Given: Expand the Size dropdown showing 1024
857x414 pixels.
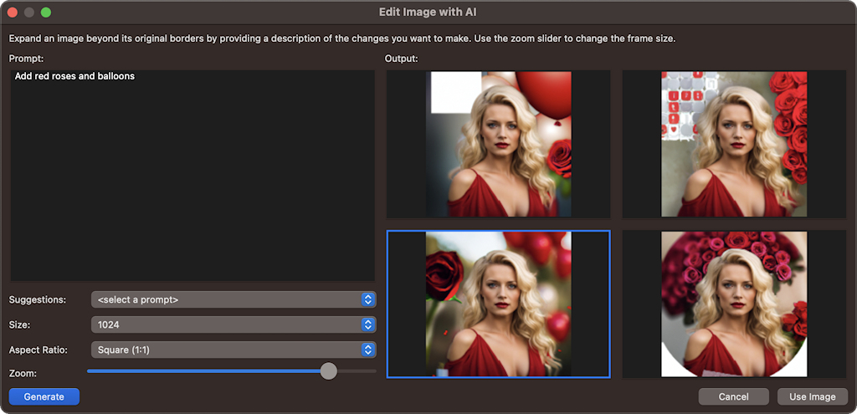Looking at the screenshot, I should [x=226, y=325].
